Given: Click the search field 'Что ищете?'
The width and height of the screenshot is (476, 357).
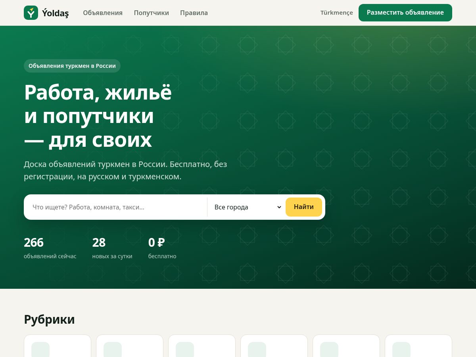Looking at the screenshot, I should (117, 207).
